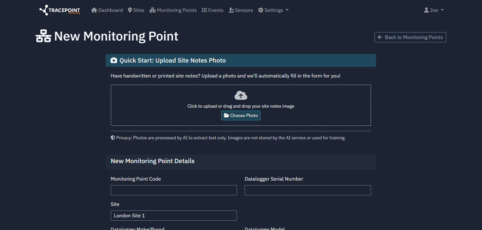Image resolution: width=482 pixels, height=230 pixels.
Task: Click the Sites location pin icon
Action: pyautogui.click(x=130, y=10)
